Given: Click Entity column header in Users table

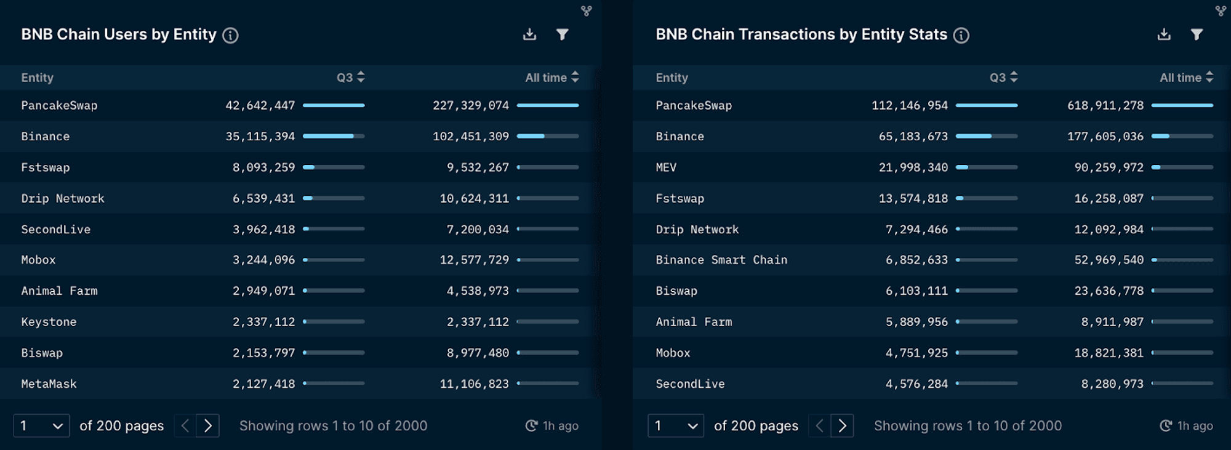Looking at the screenshot, I should click(38, 78).
